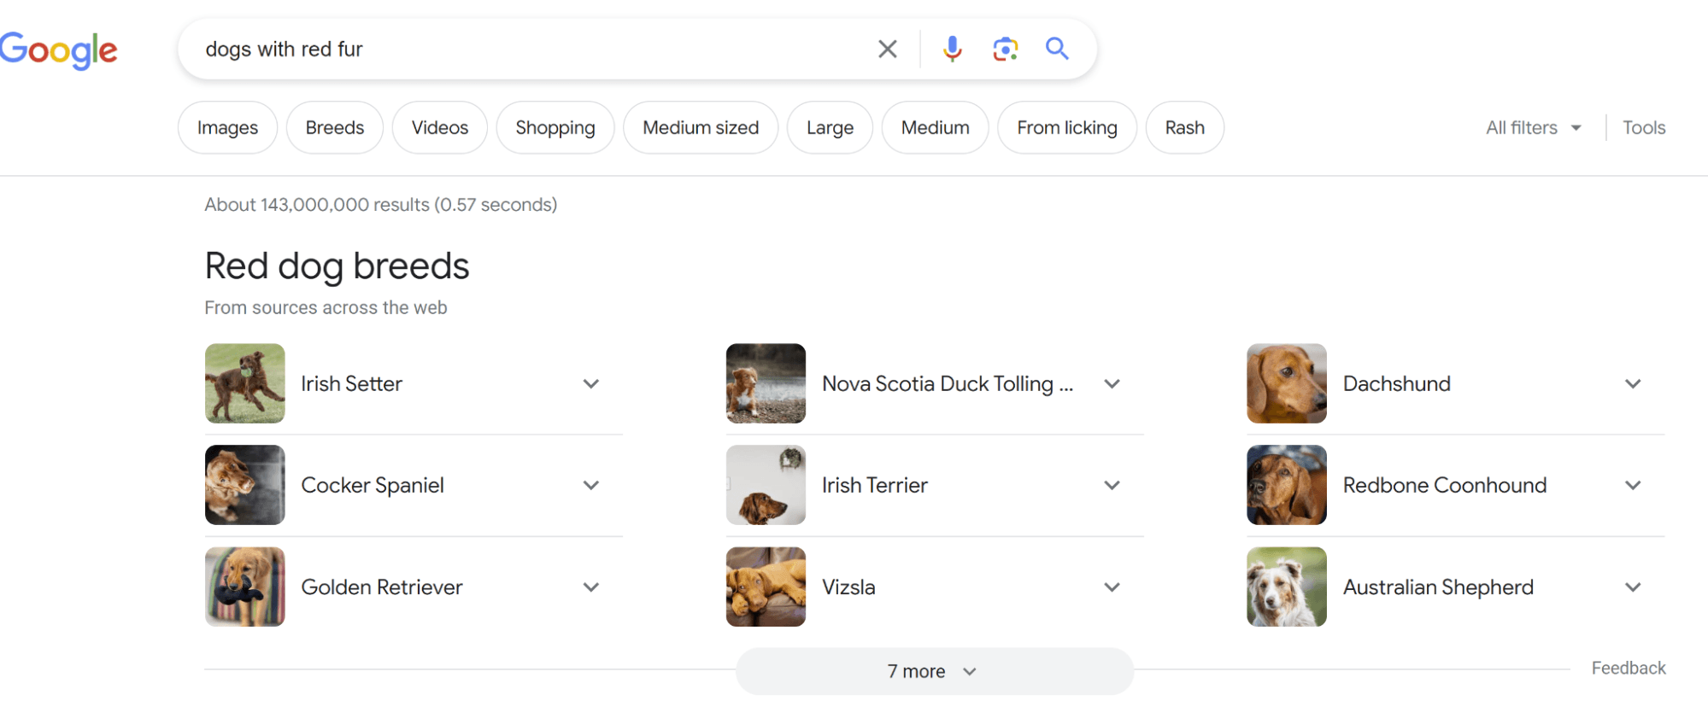Screen dimensions: 1708x718
Task: Click the magnifying glass to search
Action: click(x=1057, y=49)
